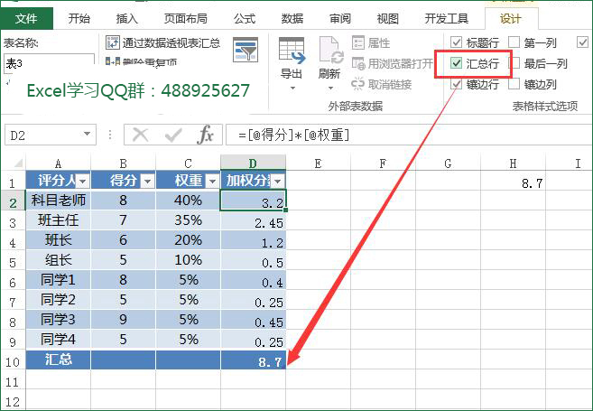This screenshot has width=593, height=411.
Task: Enable the 最后一列 checkbox
Action: (514, 63)
